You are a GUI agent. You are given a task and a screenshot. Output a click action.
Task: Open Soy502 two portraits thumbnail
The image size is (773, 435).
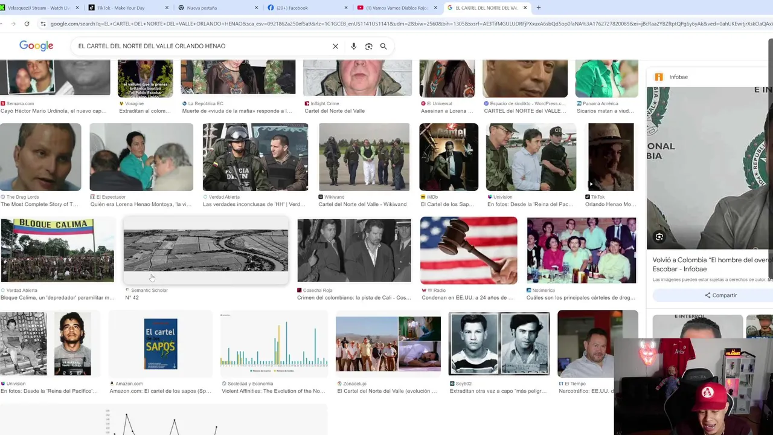click(x=499, y=344)
